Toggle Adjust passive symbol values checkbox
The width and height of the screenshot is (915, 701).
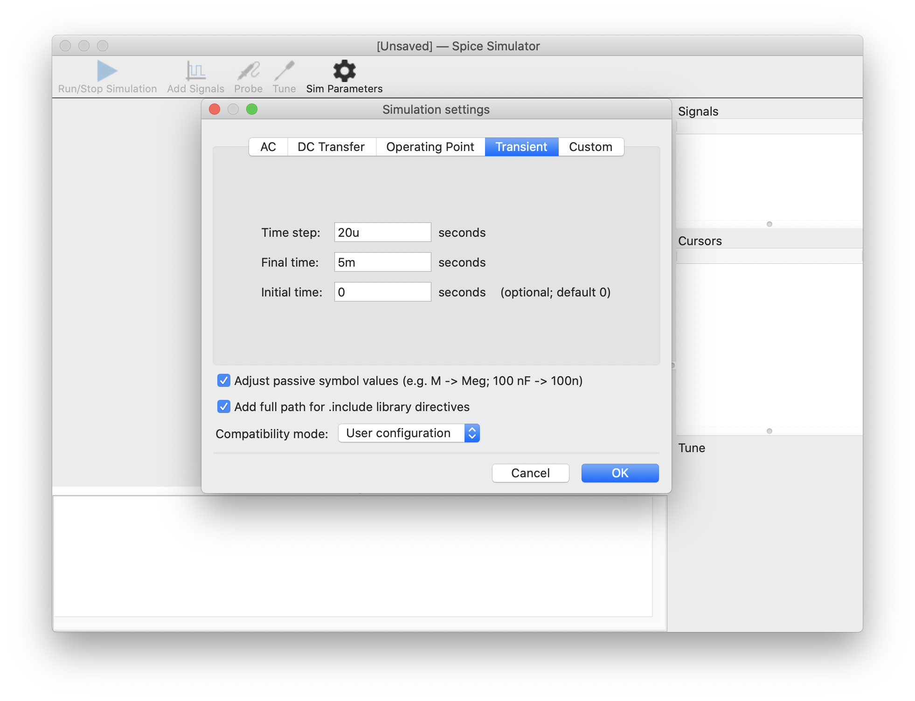click(224, 380)
